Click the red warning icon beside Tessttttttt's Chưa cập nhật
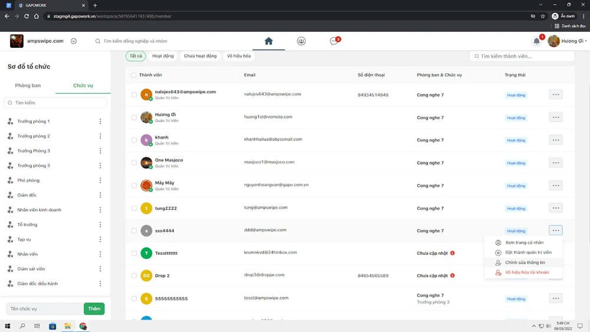Image resolution: width=590 pixels, height=332 pixels. (453, 253)
